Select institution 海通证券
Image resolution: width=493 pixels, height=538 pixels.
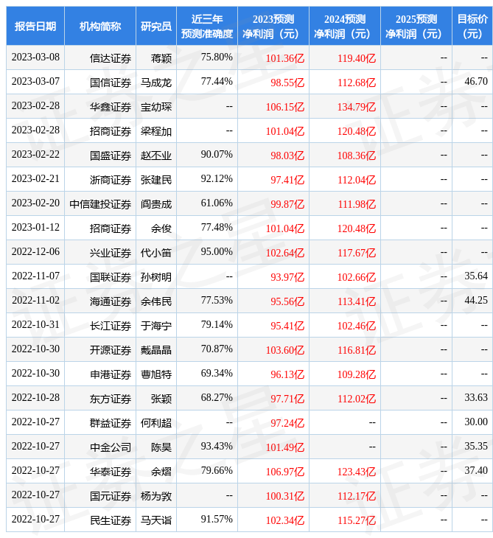(110, 301)
